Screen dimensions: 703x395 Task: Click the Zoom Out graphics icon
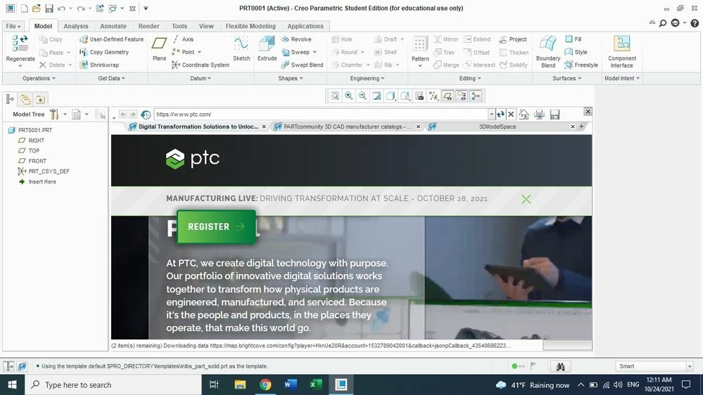pos(362,96)
